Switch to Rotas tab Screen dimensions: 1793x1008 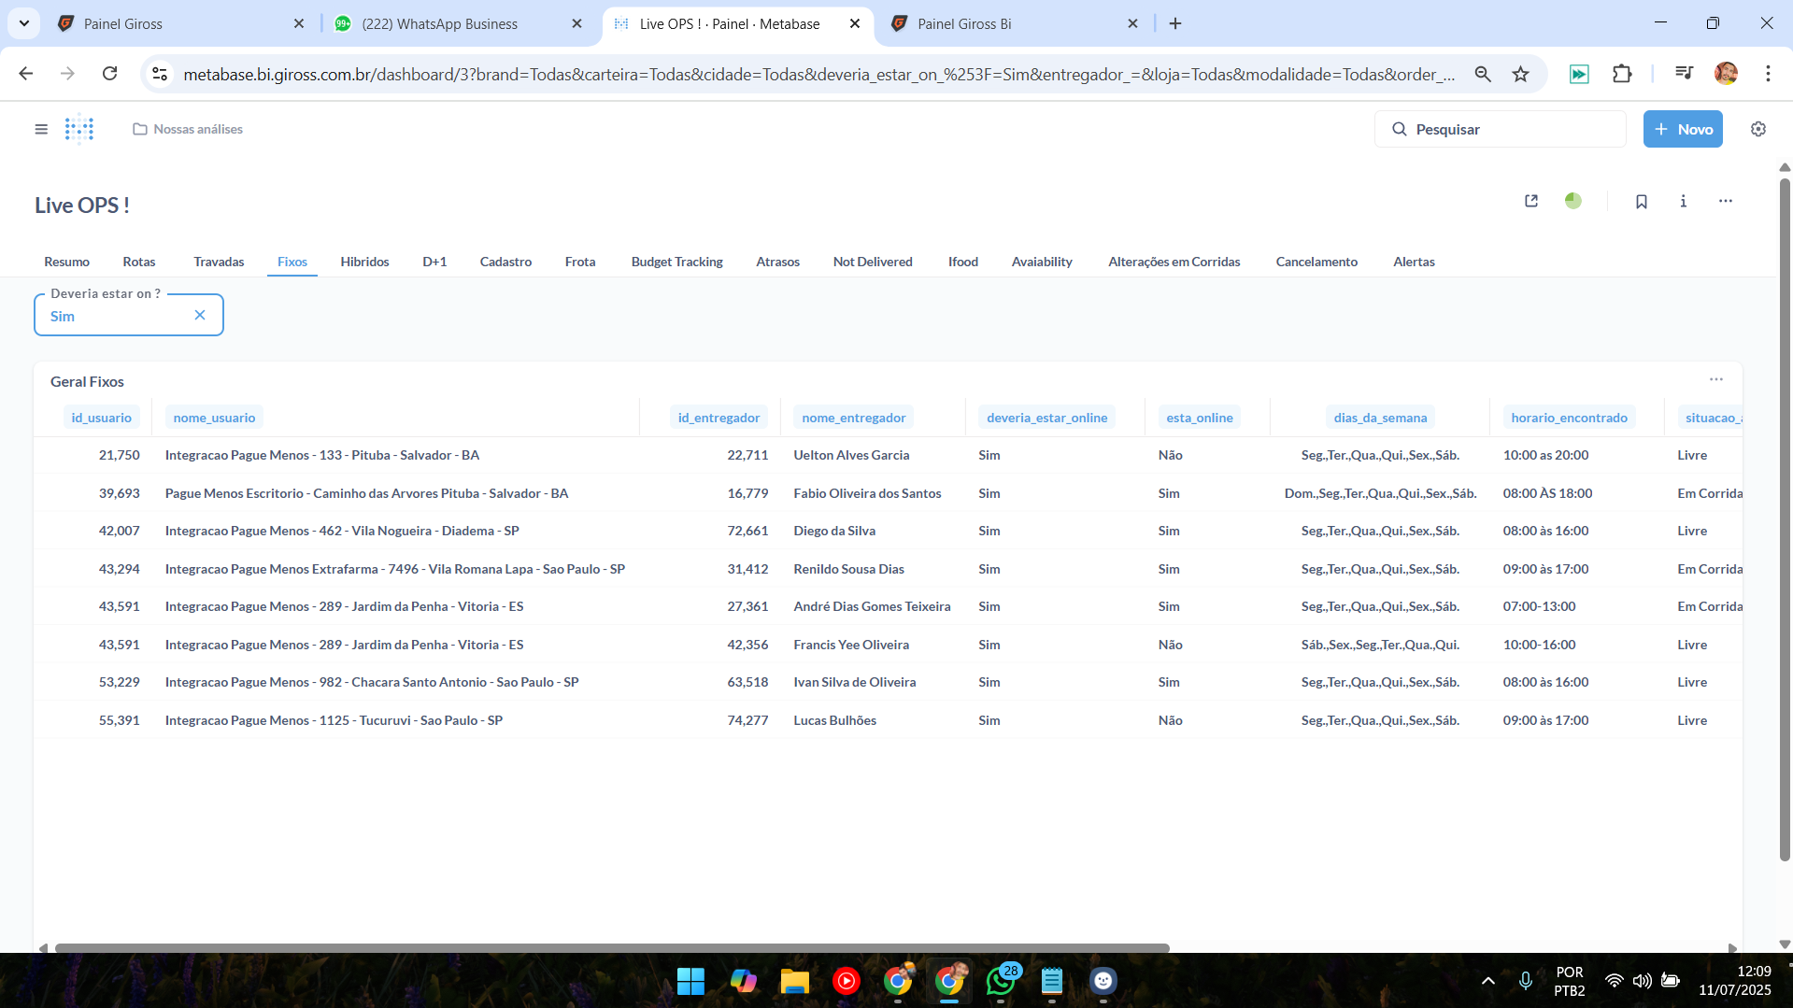[x=139, y=262]
